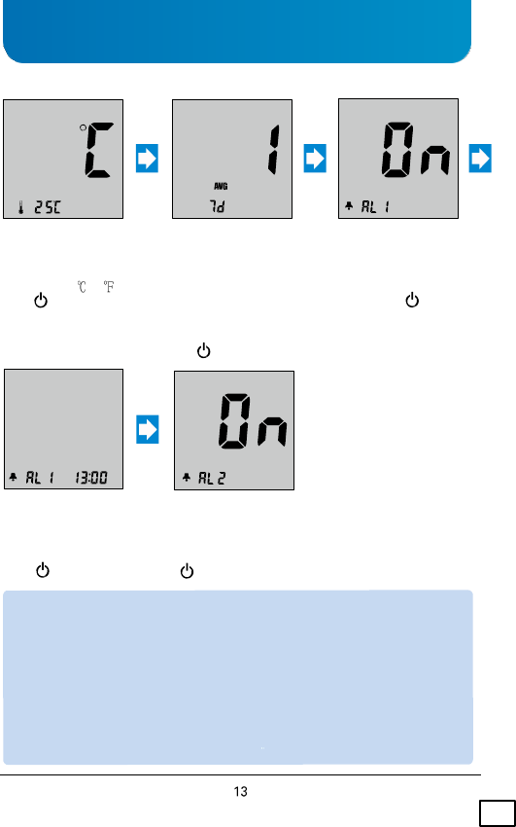Image resolution: width=516 pixels, height=827 pixels.
Task: Click the empty box in the bottom corner
Action: 497,813
